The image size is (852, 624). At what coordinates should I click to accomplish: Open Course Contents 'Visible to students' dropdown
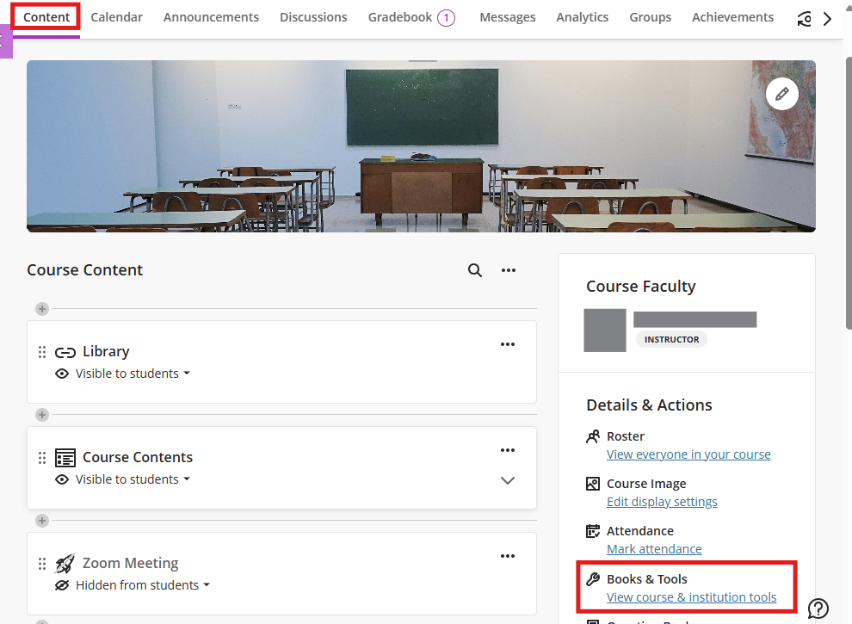133,479
